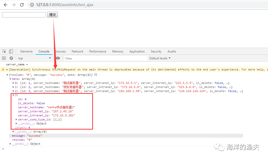The image size is (268, 159).
Task: Expand array item 1 预发布服务器
Action: click(13, 87)
